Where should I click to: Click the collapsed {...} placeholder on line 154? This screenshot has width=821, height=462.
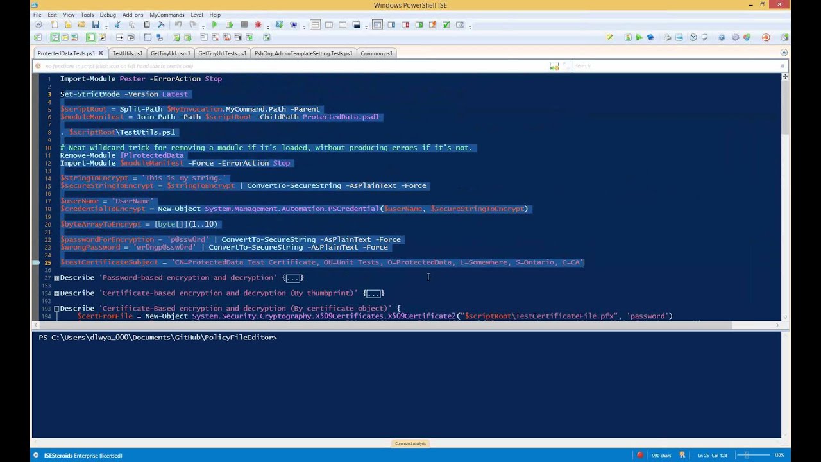tap(373, 293)
